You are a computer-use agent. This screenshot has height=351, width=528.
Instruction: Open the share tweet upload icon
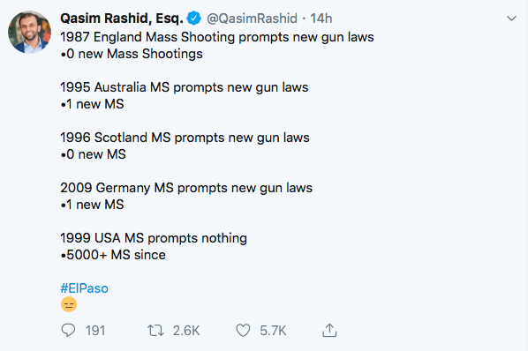329,330
